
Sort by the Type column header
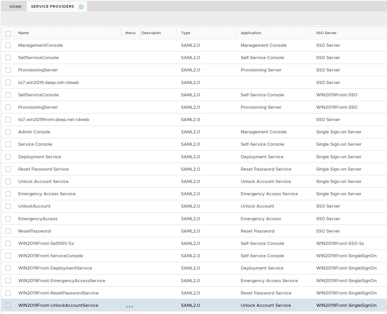coord(185,33)
